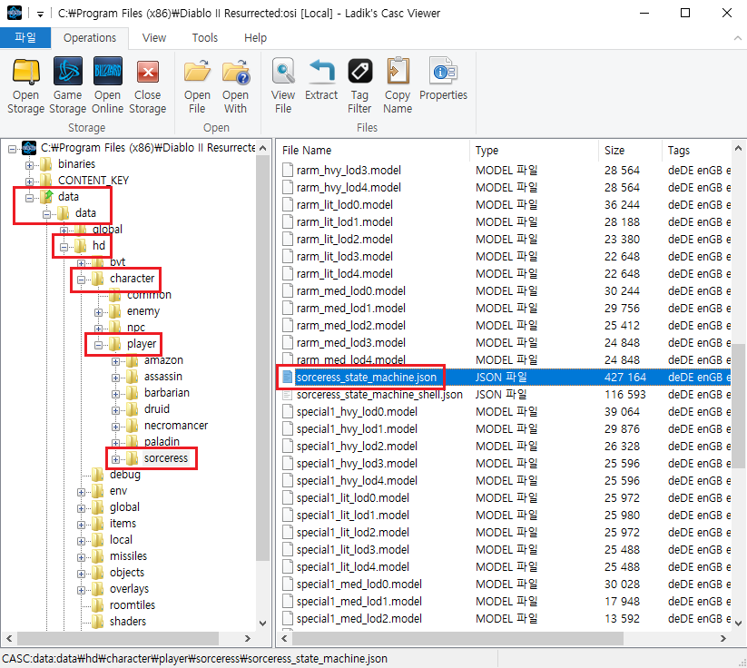
Task: Sort by the Type column header
Action: [535, 151]
